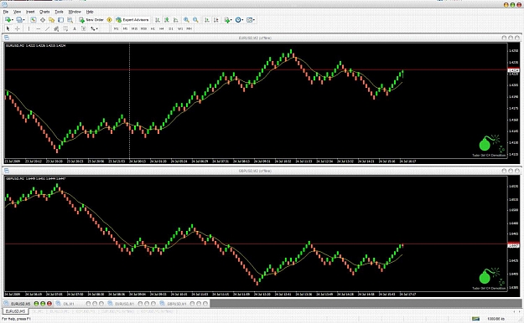Open the Tools menu
This screenshot has width=524, height=323.
click(x=60, y=12)
